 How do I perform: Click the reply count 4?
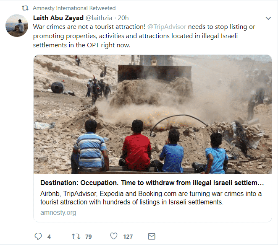pos(49,237)
